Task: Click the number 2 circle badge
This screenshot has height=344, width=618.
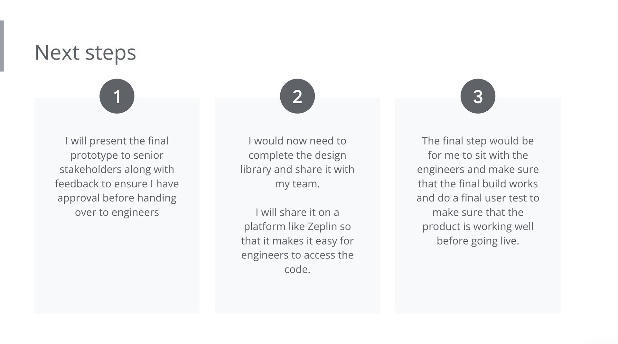Action: coord(297,96)
